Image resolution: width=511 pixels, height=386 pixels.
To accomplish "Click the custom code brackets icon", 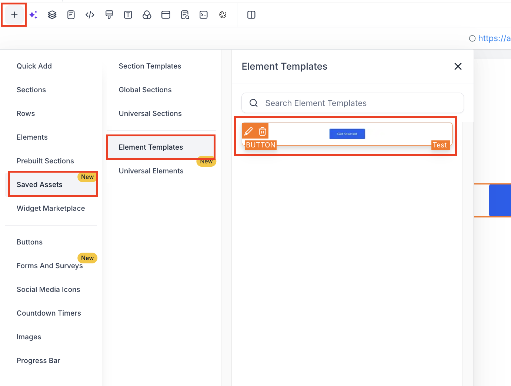I will click(90, 15).
